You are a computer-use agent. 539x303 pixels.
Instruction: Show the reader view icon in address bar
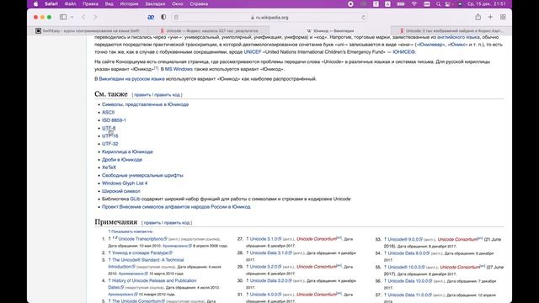coord(176,17)
